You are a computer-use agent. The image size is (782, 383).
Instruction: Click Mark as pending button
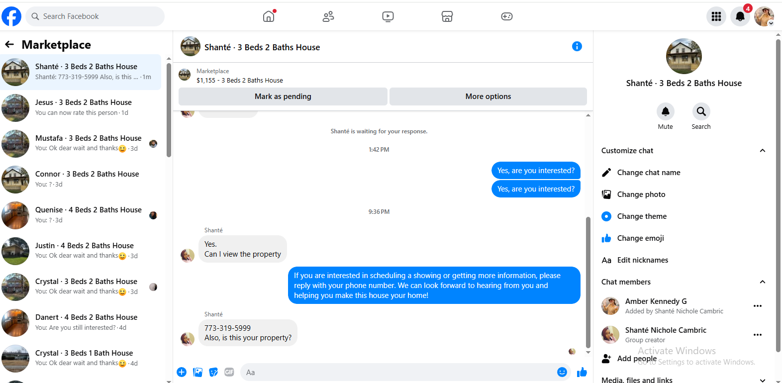pyautogui.click(x=283, y=96)
